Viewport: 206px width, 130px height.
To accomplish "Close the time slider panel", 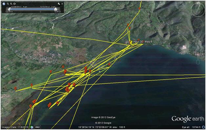I will pyautogui.click(x=62, y=4).
